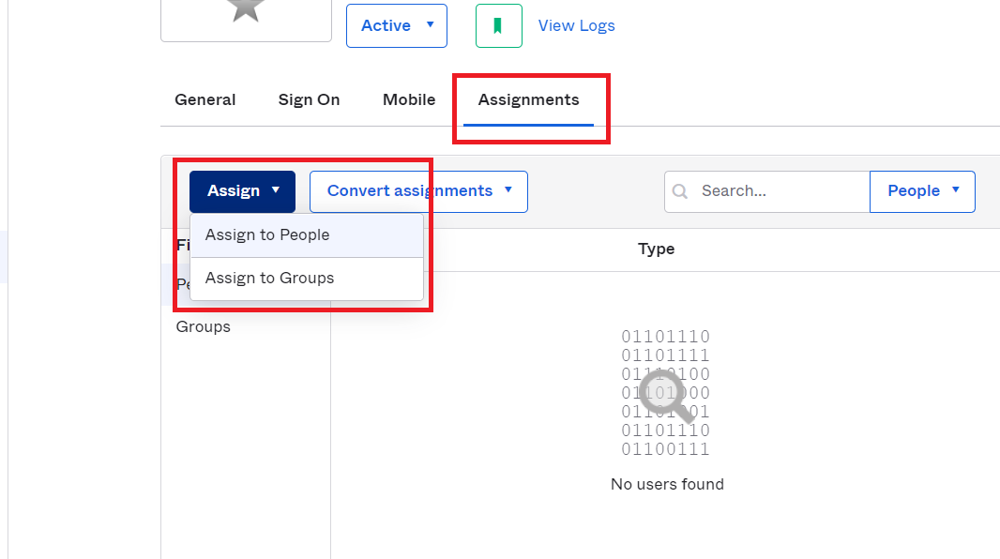
Task: Open the View Logs link
Action: [577, 25]
